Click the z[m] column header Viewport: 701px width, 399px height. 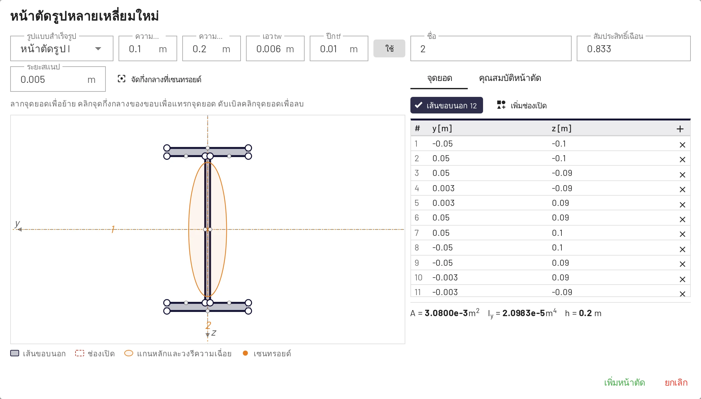pyautogui.click(x=561, y=128)
